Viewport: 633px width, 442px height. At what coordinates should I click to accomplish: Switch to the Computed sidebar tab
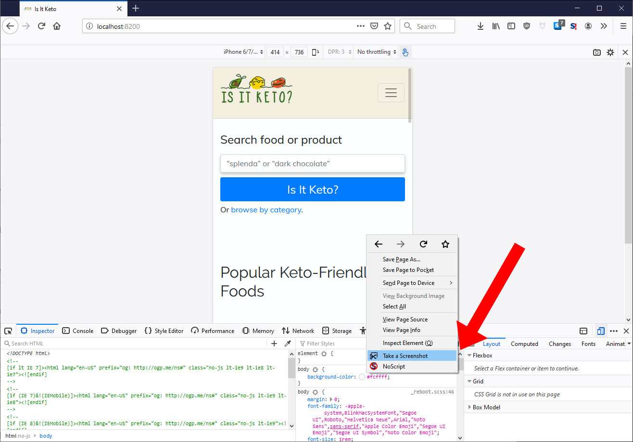click(x=524, y=344)
